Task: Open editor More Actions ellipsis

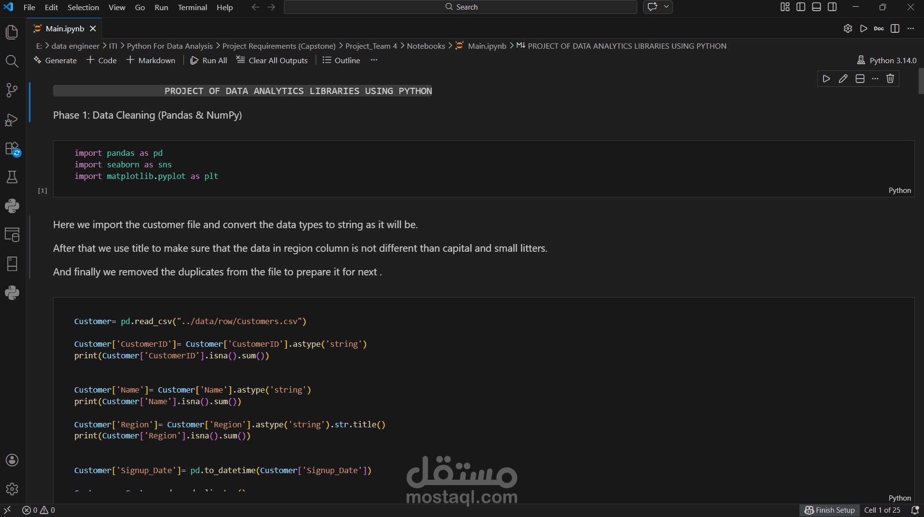Action: pos(911,28)
